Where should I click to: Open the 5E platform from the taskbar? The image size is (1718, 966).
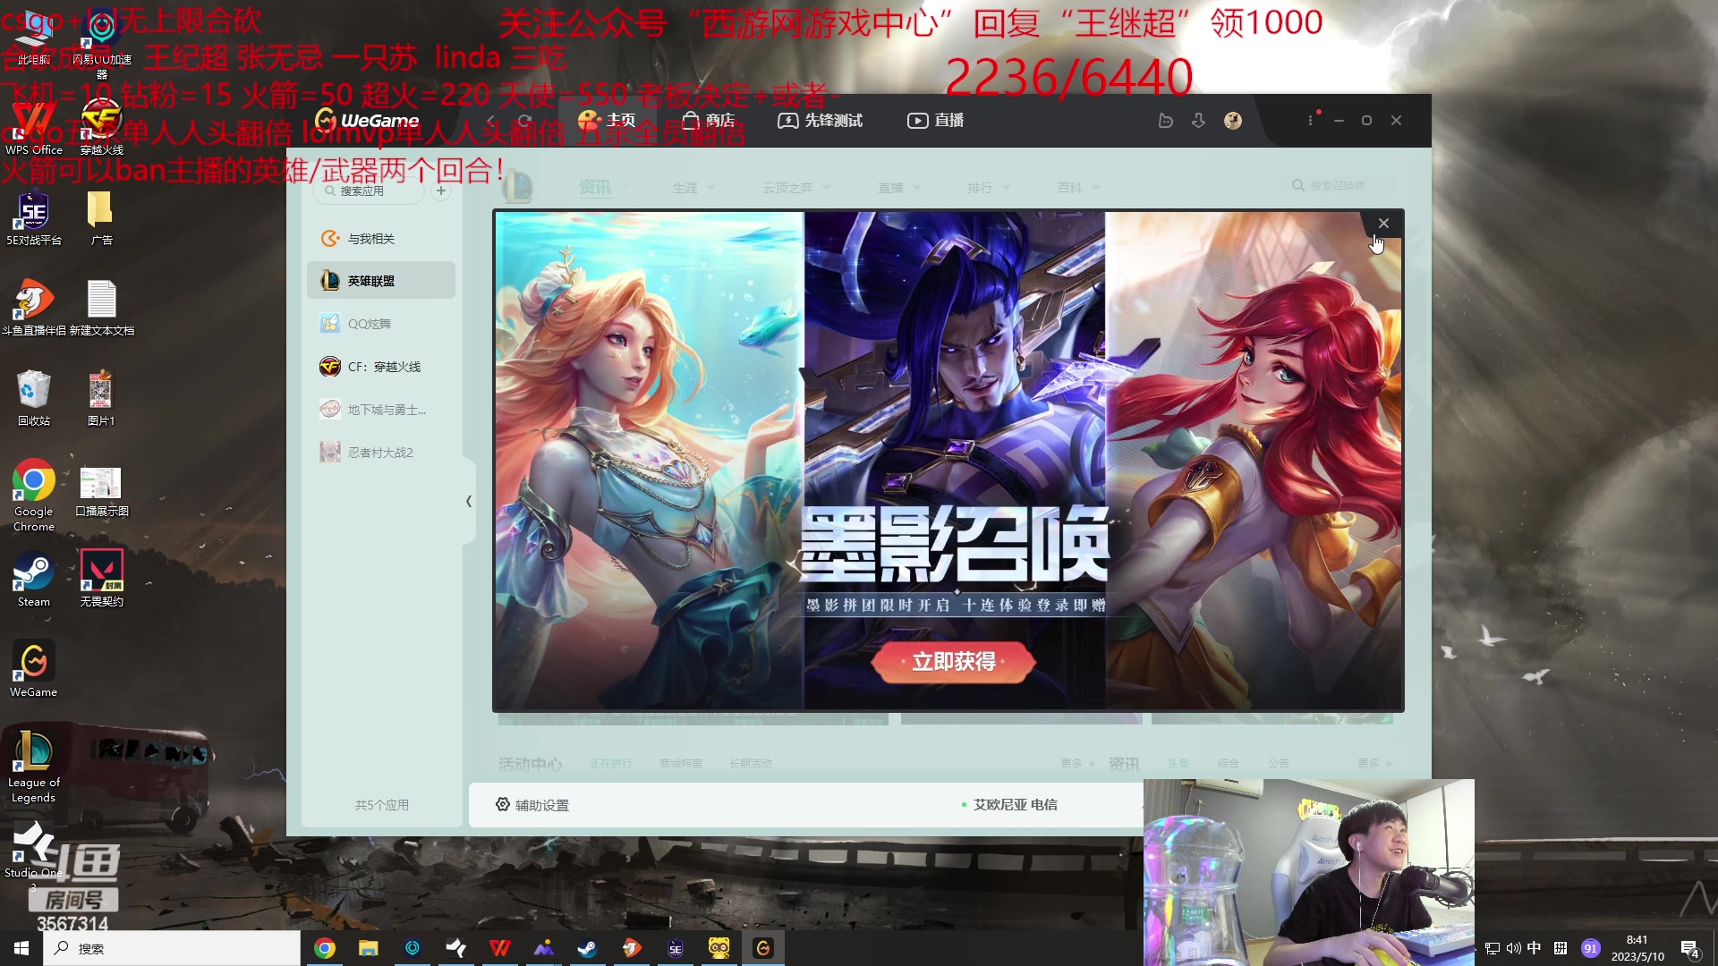pos(676,948)
